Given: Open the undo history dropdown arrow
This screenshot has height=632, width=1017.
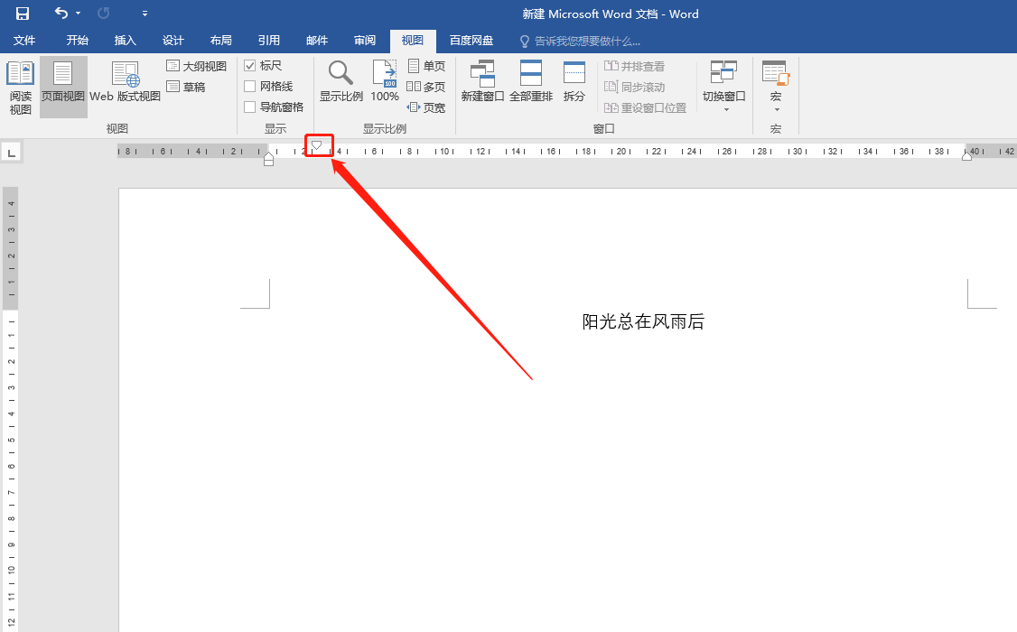Looking at the screenshot, I should click(x=79, y=13).
